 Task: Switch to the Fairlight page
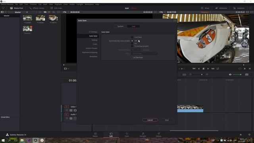point(143,135)
